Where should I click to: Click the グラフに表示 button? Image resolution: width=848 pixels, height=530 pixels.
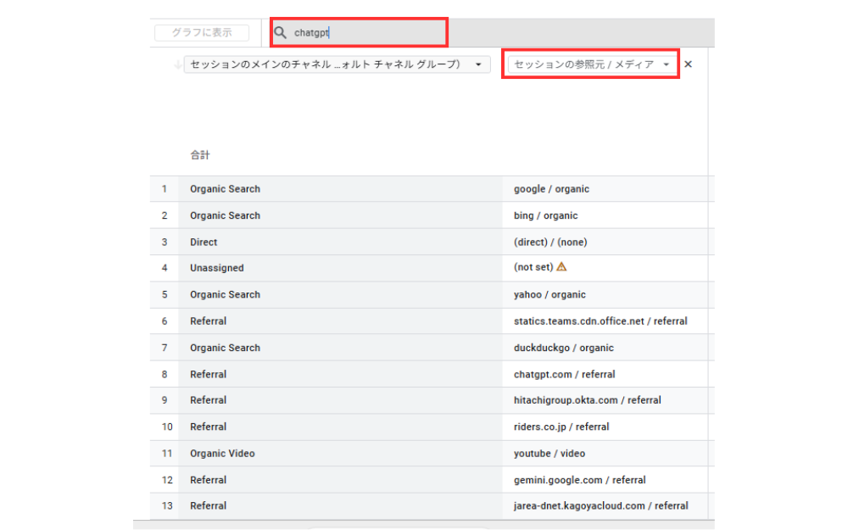click(202, 33)
